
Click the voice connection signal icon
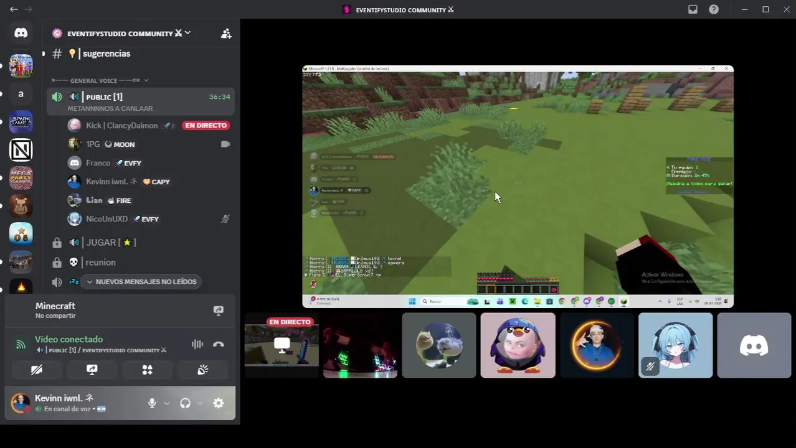click(x=21, y=344)
